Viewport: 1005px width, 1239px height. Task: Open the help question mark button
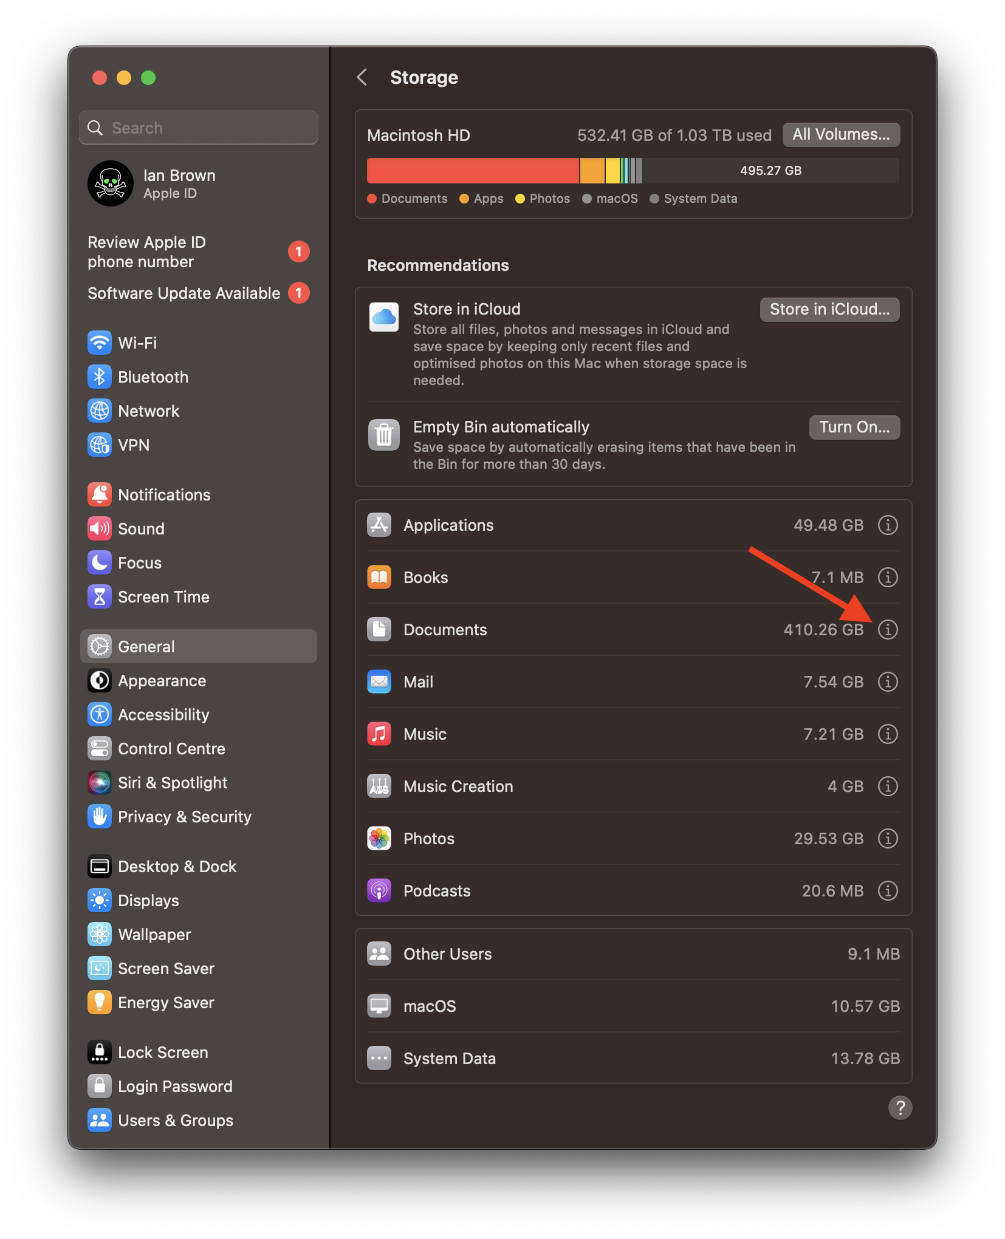(900, 1108)
